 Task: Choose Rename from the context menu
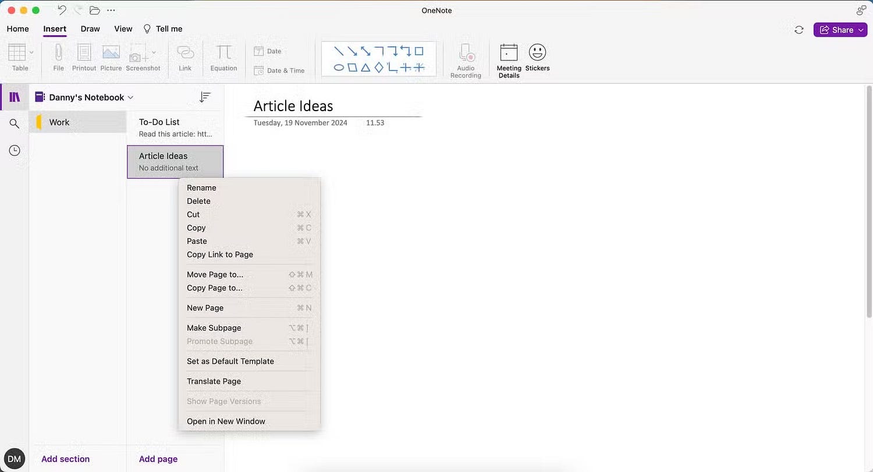point(201,187)
